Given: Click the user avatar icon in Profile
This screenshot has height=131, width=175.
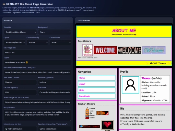Looking at the screenshot, I should (x=130, y=85).
